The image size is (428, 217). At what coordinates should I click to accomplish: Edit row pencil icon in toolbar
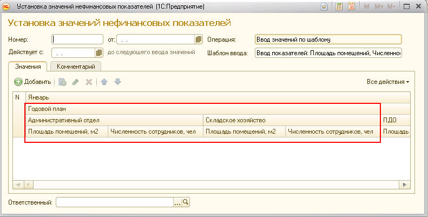coord(76,82)
